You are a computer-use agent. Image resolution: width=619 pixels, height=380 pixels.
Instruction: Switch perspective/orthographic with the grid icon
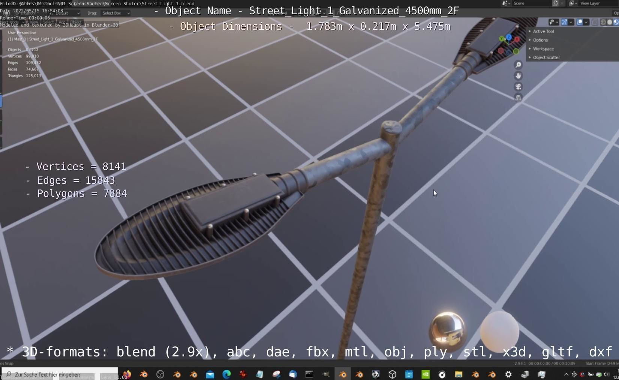click(518, 98)
